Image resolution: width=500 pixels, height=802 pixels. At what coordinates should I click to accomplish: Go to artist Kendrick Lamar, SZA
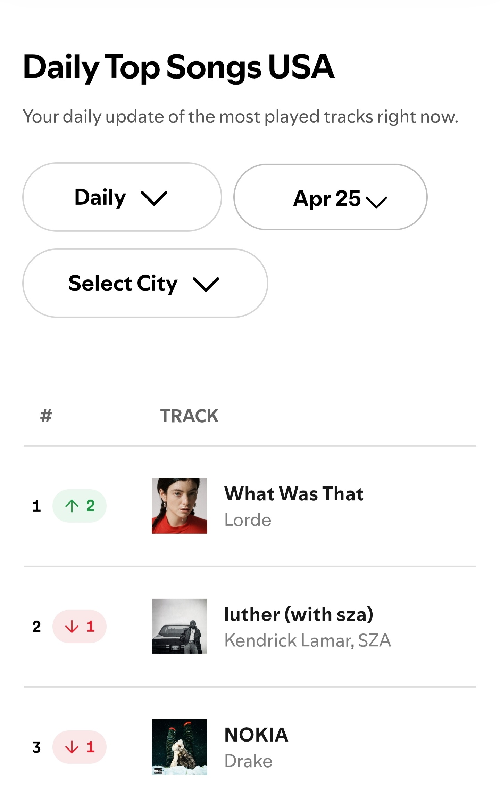[308, 640]
